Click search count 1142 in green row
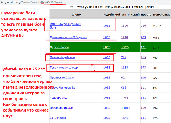 (156, 47)
